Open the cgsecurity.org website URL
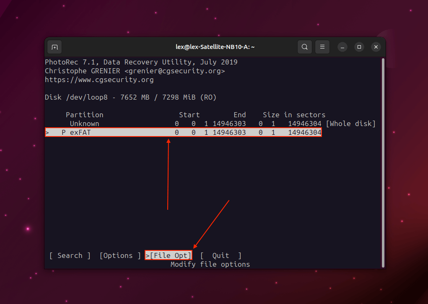Viewport: 428px width, 304px height. tap(99, 80)
